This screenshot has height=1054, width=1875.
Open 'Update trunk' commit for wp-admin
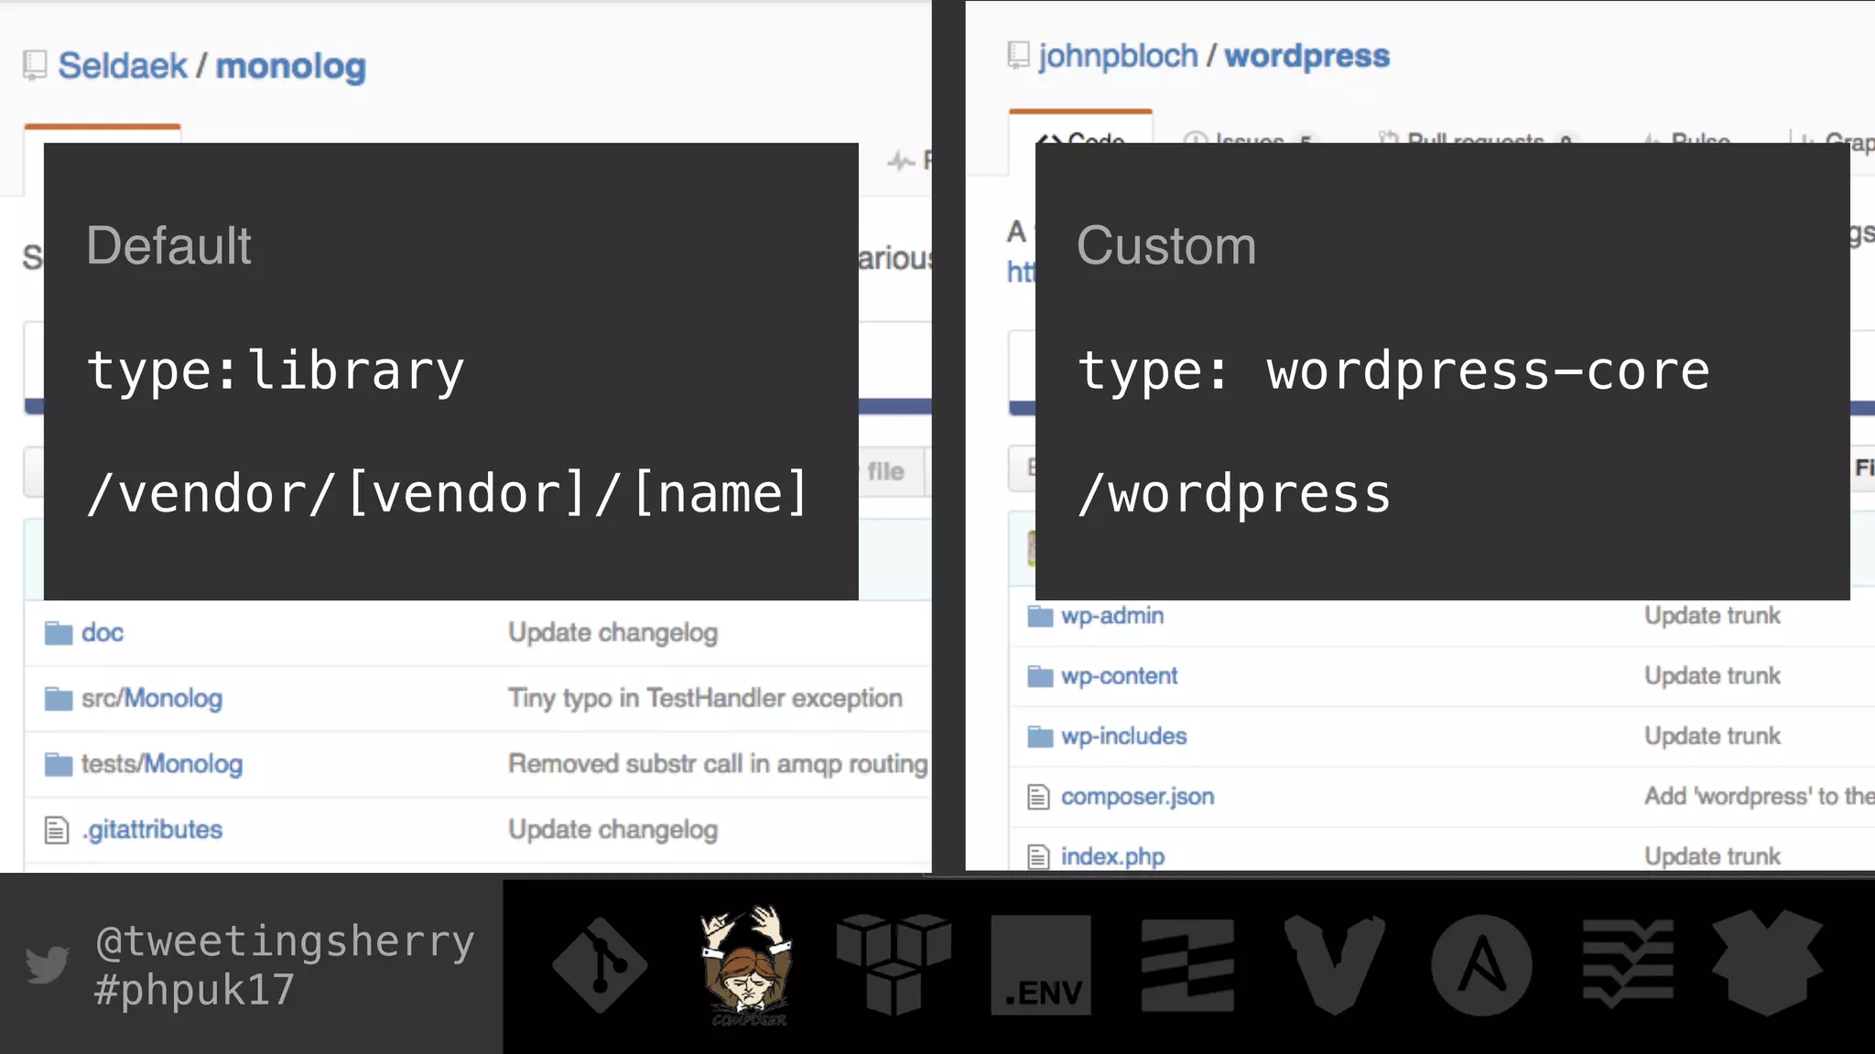[1712, 616]
